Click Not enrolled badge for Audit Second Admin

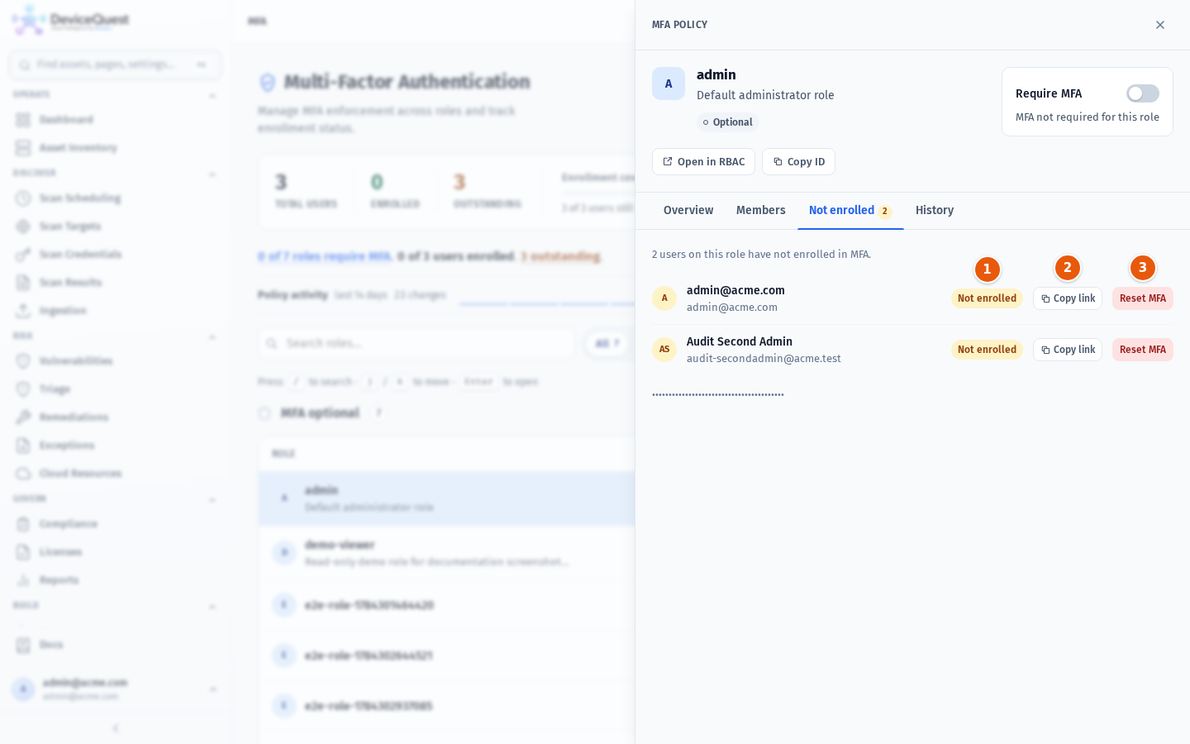pos(987,350)
